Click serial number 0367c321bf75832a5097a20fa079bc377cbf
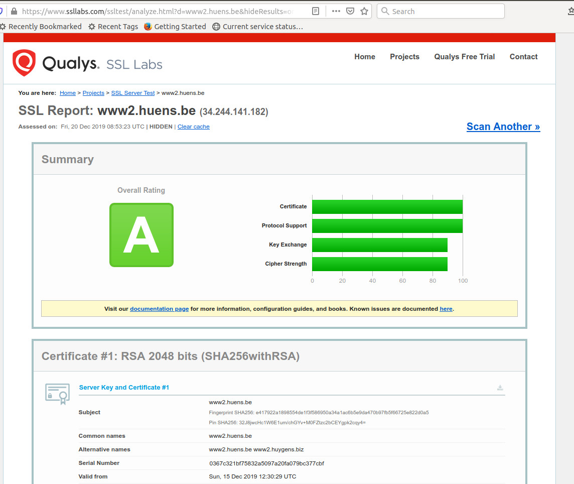 [266, 463]
